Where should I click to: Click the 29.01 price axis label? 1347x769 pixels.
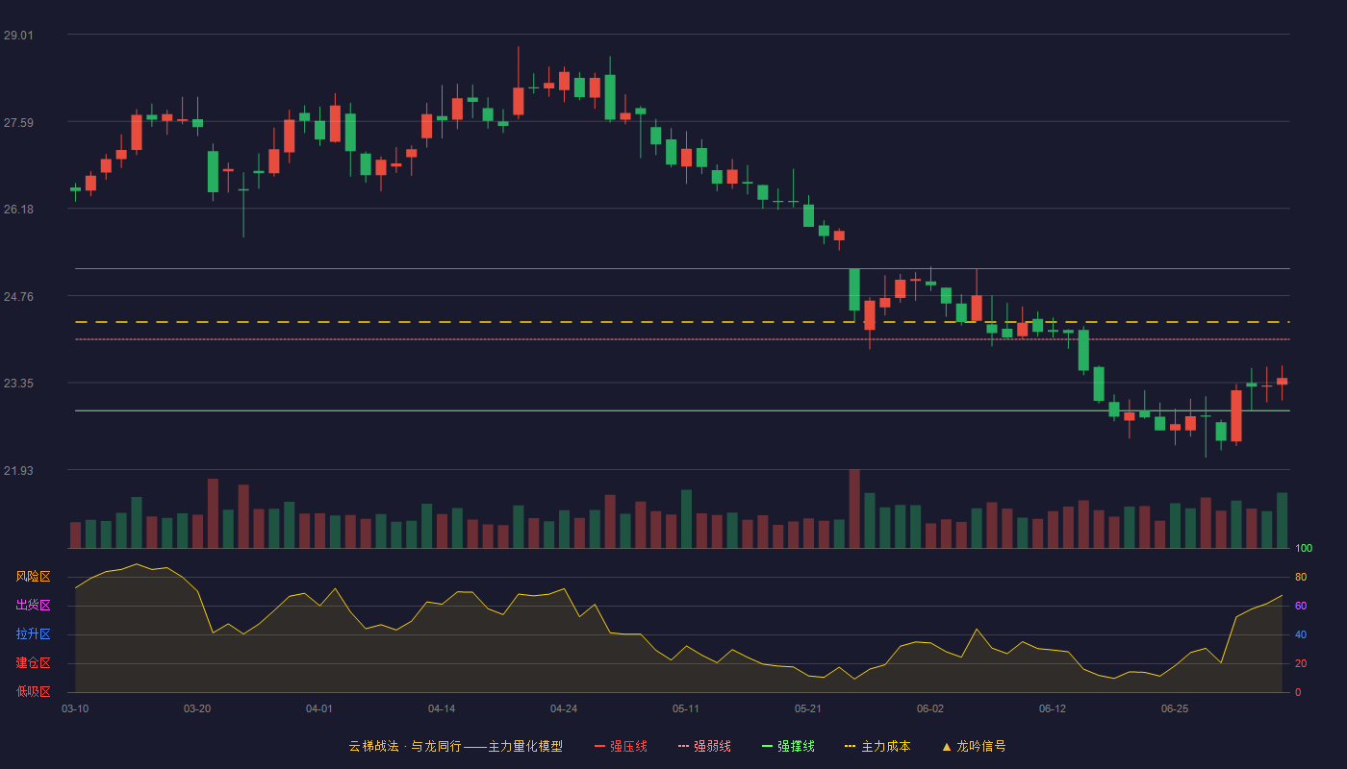[x=18, y=35]
